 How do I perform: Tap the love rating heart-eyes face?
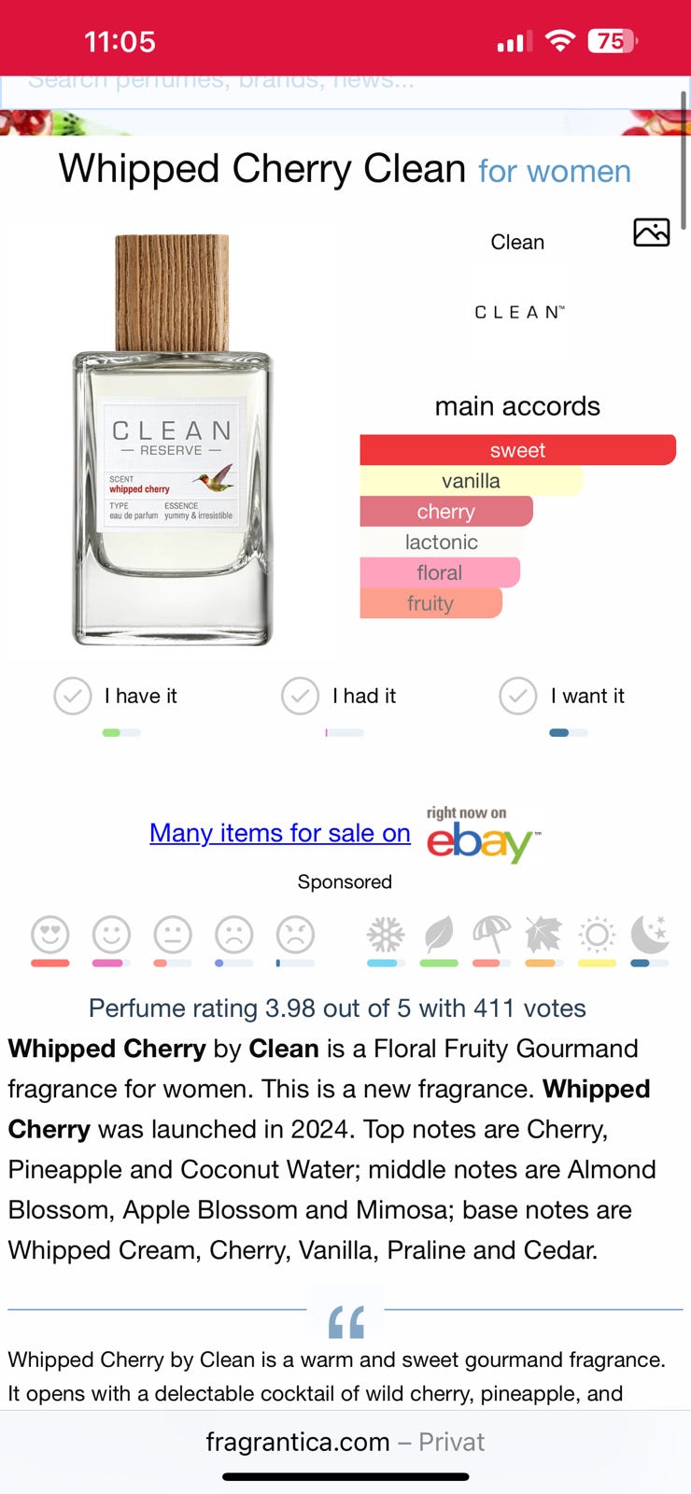(x=50, y=934)
